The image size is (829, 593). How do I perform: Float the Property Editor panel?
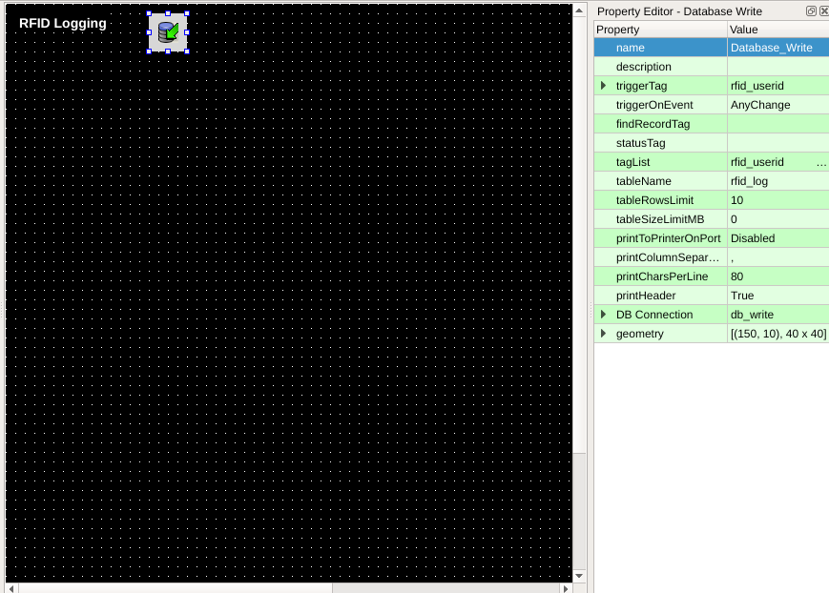811,10
